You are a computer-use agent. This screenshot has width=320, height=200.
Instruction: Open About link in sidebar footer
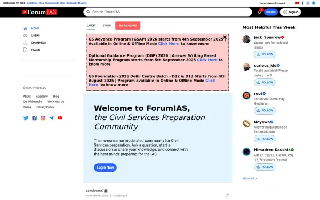click(x=27, y=97)
